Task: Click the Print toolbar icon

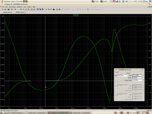Action: coord(60,9)
